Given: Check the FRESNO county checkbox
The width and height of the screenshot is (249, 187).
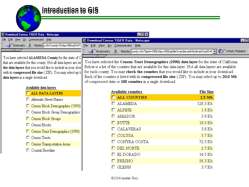Looking at the screenshot, I should pyautogui.click(x=113, y=161).
